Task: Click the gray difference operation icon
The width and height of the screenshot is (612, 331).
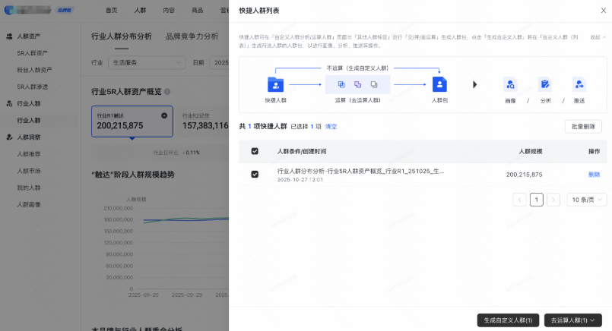Action: pos(374,84)
